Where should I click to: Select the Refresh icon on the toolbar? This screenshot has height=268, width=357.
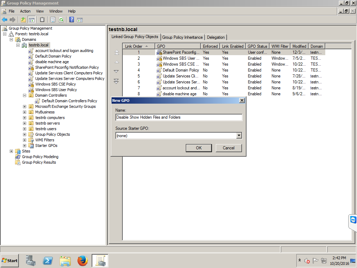click(61, 20)
